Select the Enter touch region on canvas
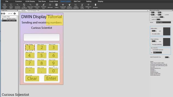 [51, 78]
